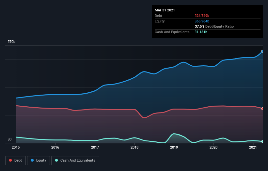Toggle the Debt series legend button

16,161
